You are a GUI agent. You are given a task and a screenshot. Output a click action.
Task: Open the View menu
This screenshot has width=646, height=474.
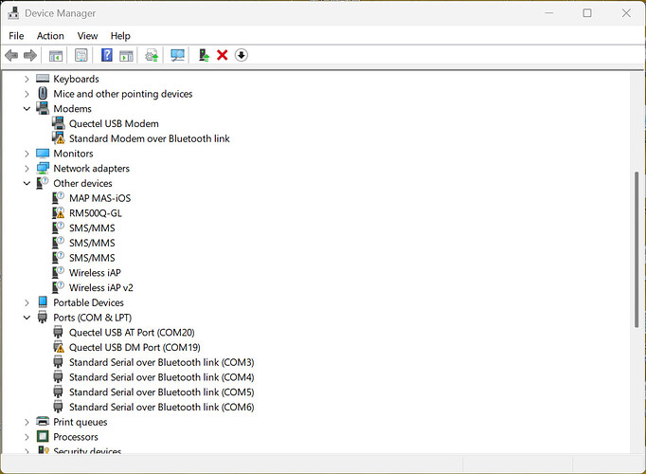(x=87, y=36)
